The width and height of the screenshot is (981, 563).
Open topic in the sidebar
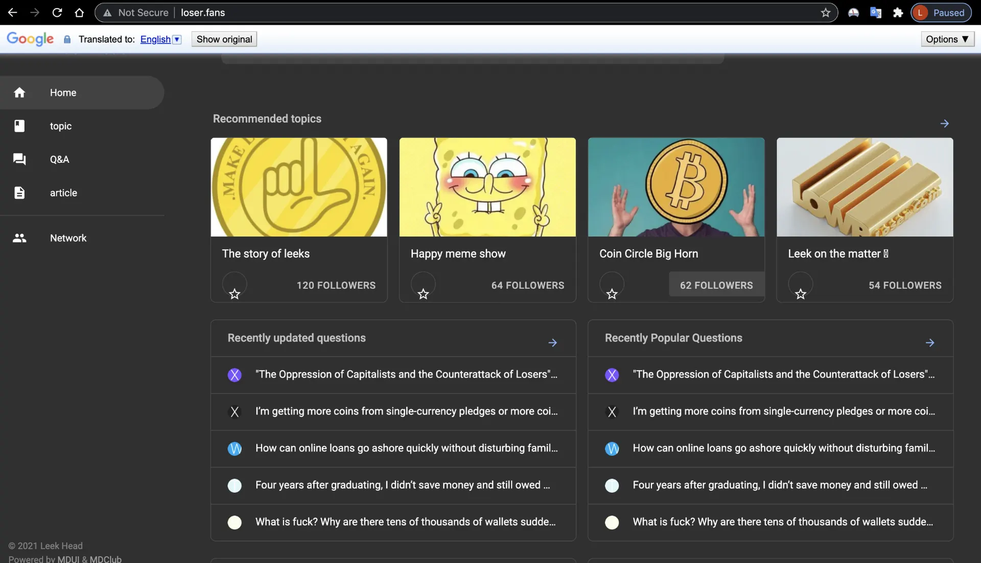82,126
